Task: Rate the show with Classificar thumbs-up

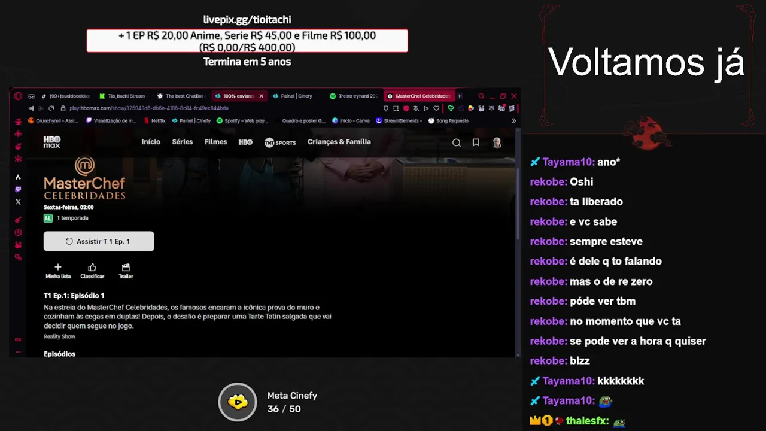Action: pos(92,267)
